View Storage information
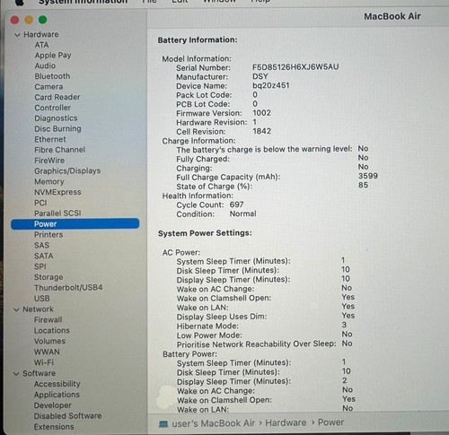 coord(48,277)
